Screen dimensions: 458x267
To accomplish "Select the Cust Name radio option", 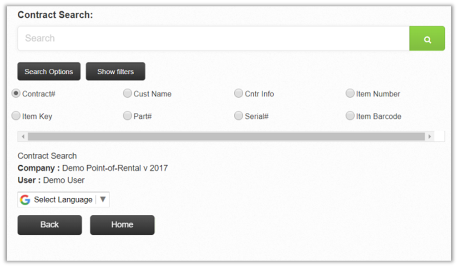I will point(127,93).
